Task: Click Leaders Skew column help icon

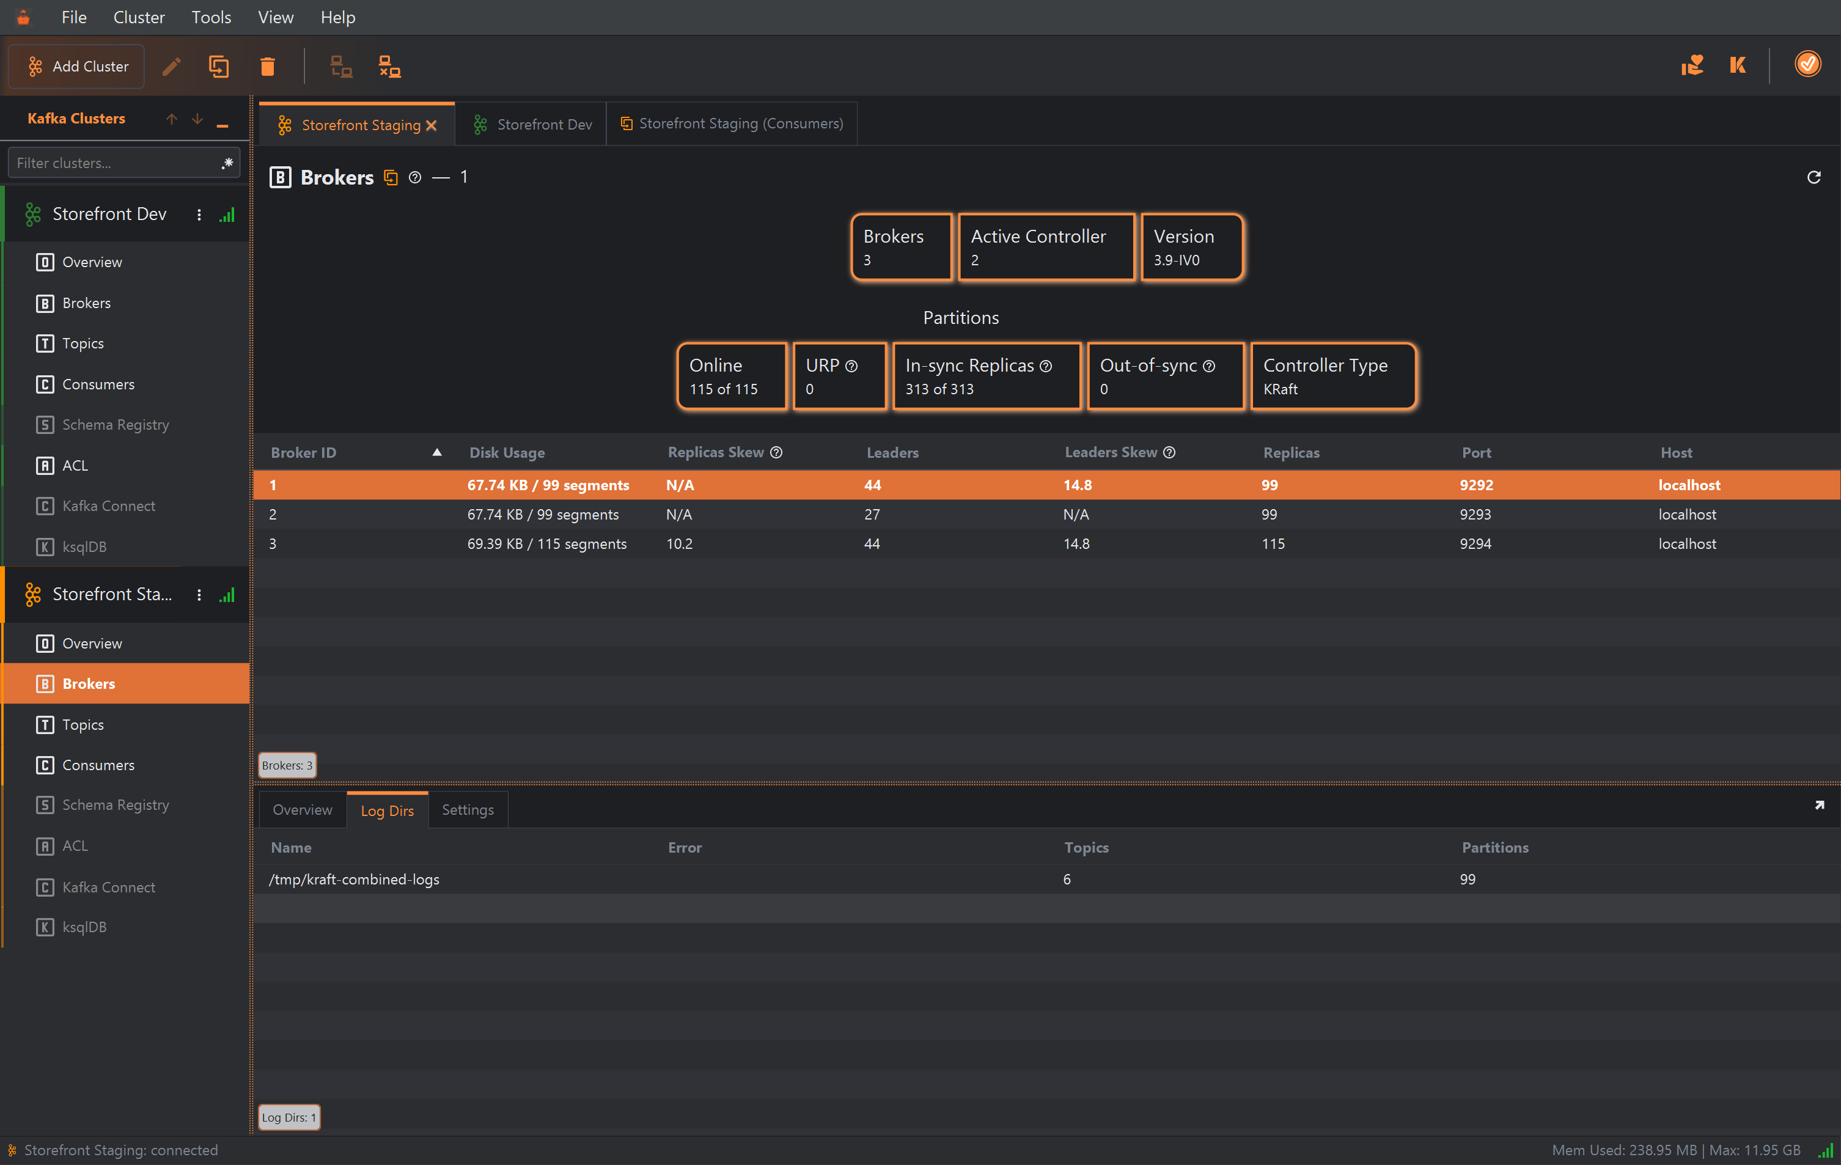Action: click(x=1169, y=452)
